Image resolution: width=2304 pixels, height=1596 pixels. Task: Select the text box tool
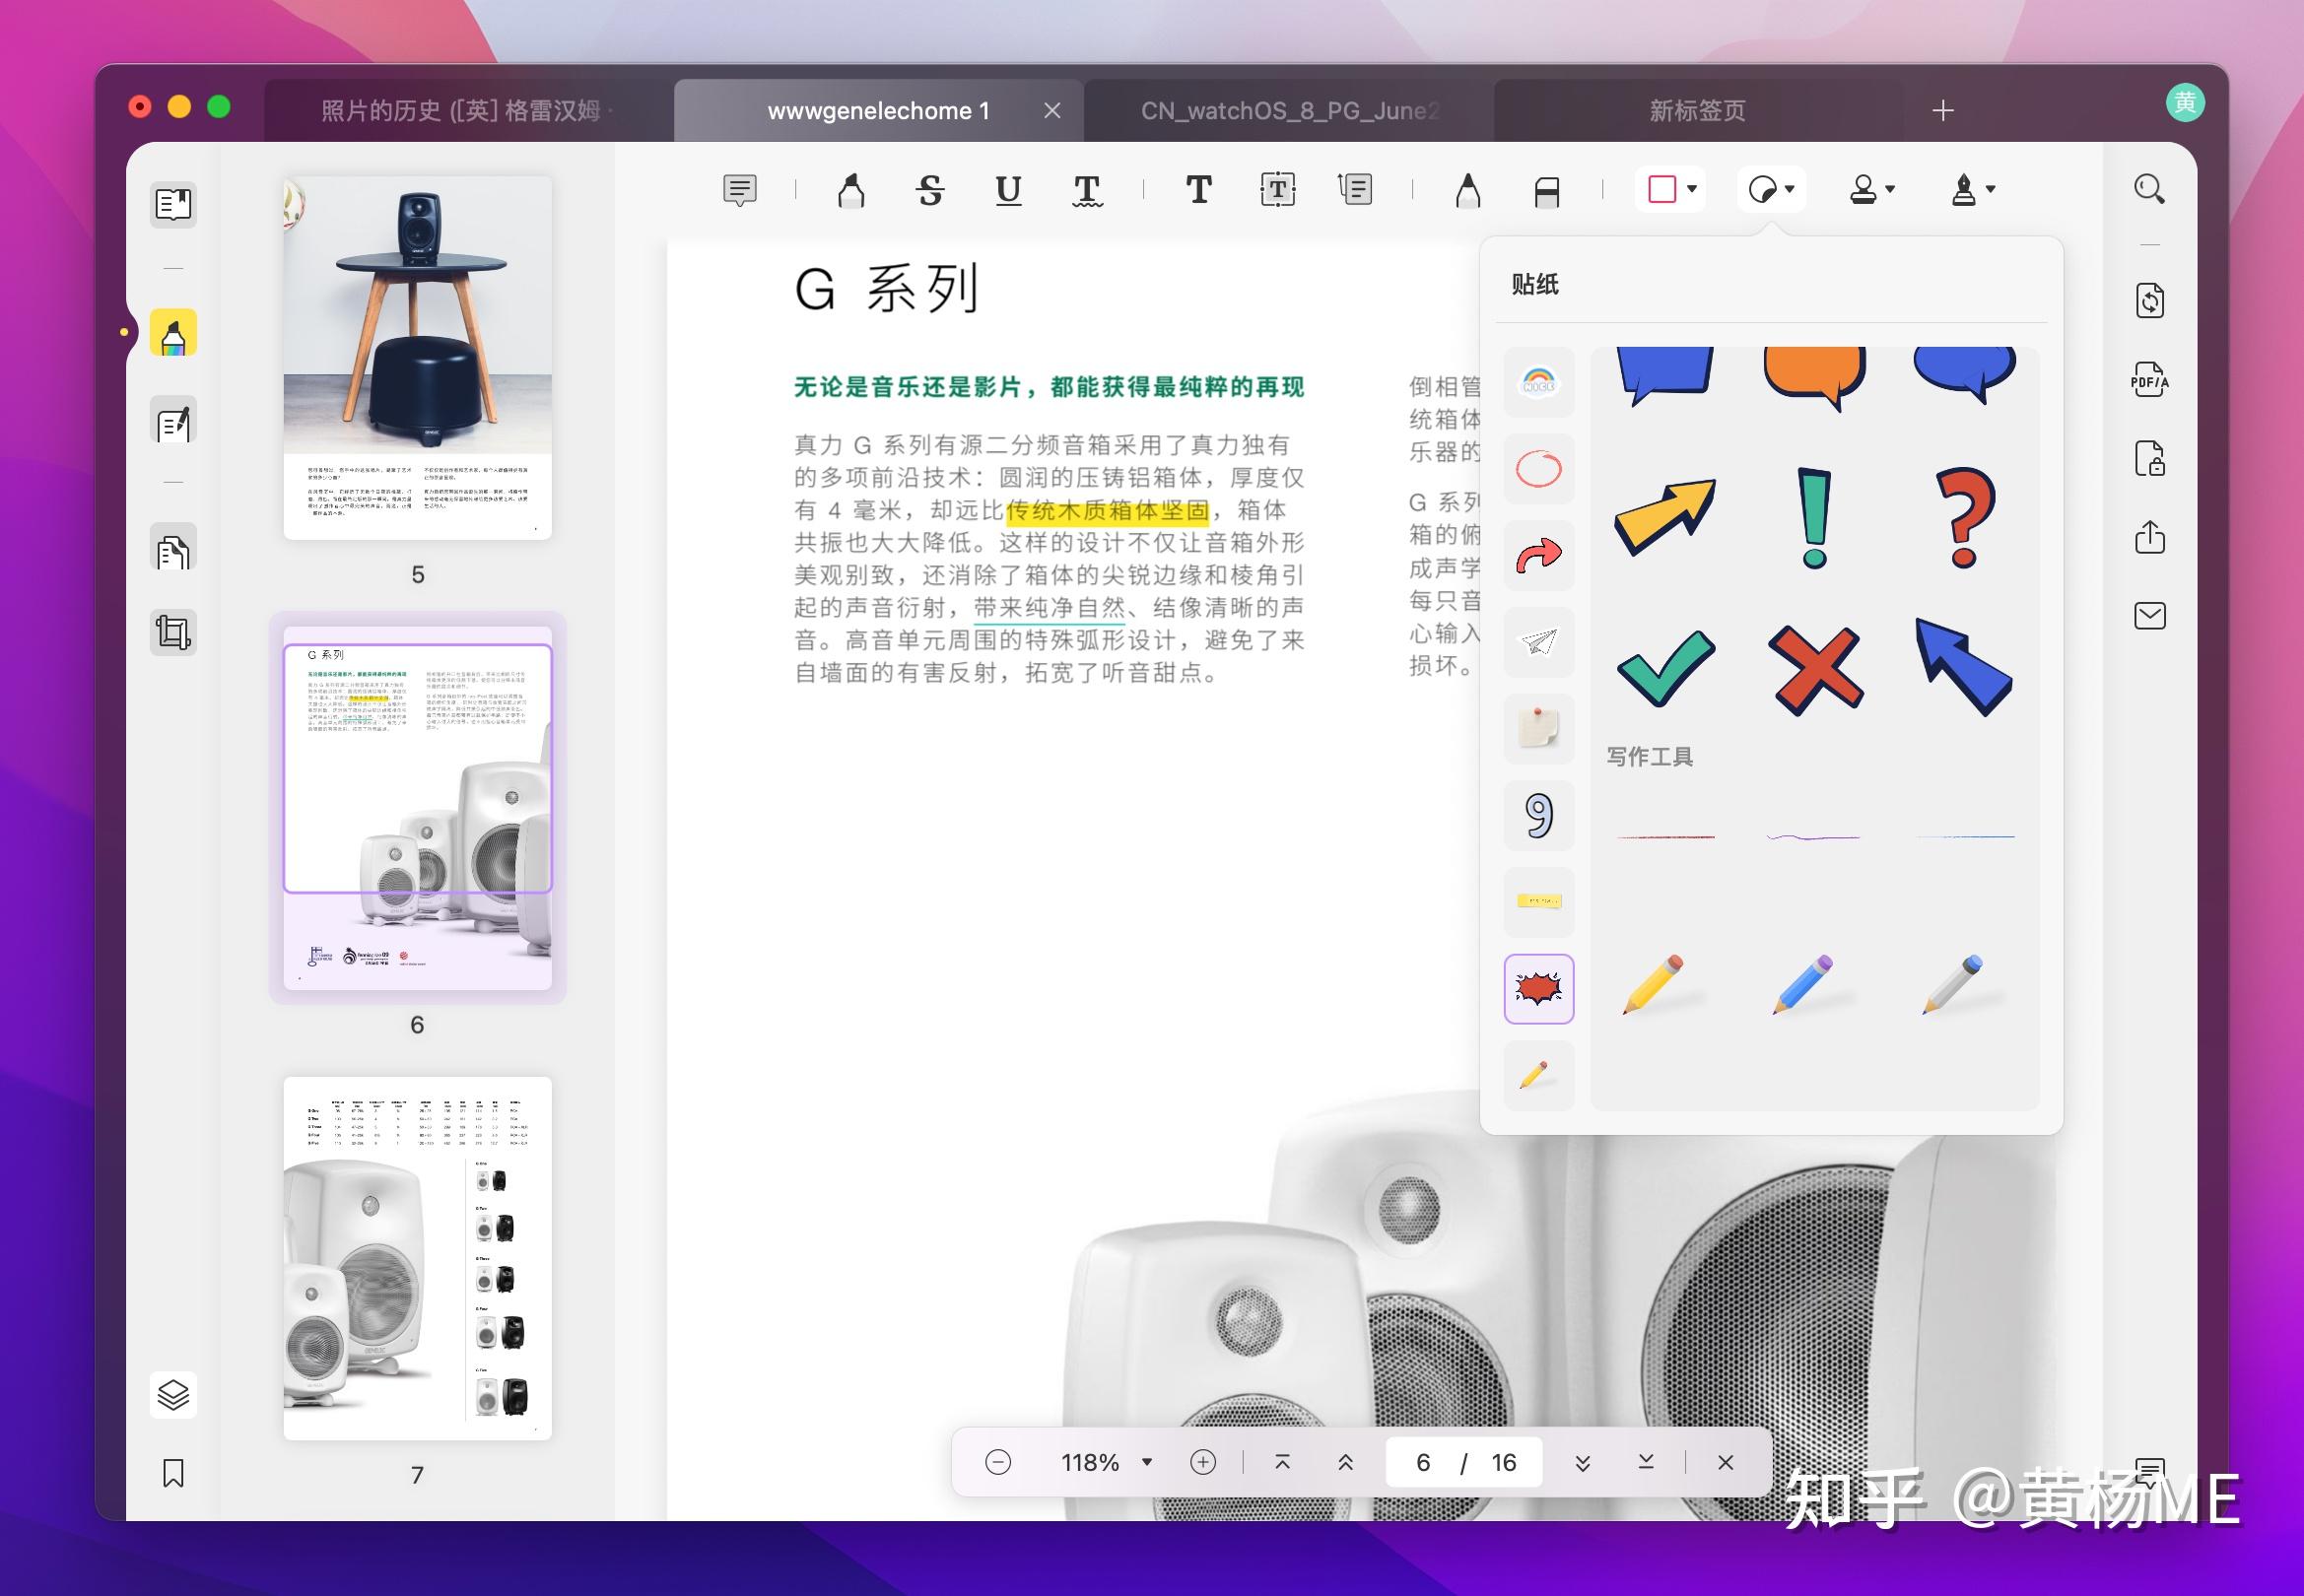[1277, 189]
